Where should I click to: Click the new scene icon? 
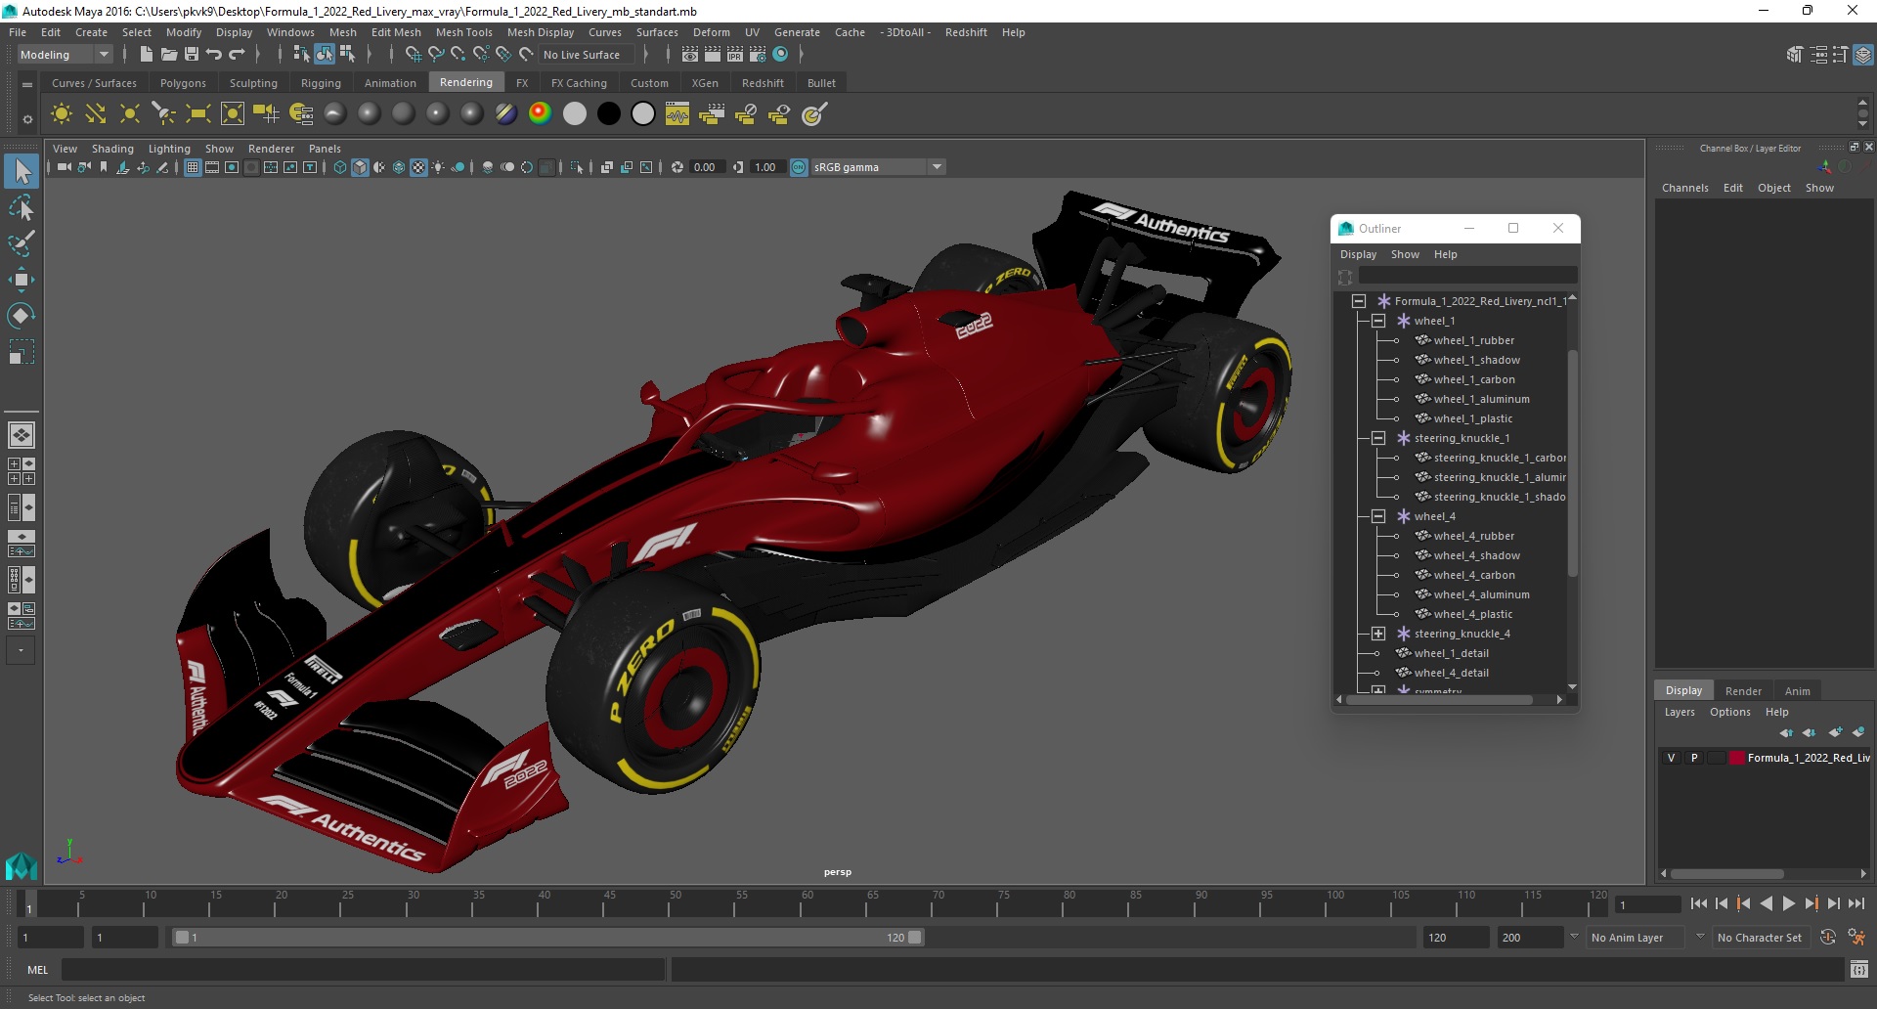click(146, 55)
